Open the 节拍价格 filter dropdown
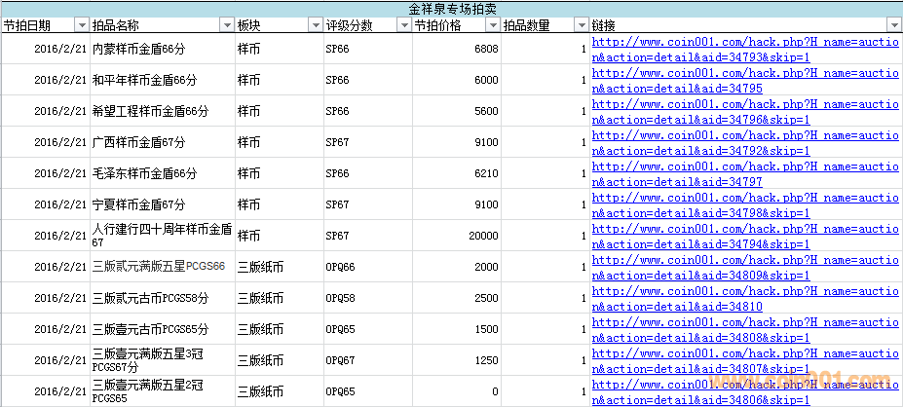The width and height of the screenshot is (903, 407). pyautogui.click(x=492, y=25)
